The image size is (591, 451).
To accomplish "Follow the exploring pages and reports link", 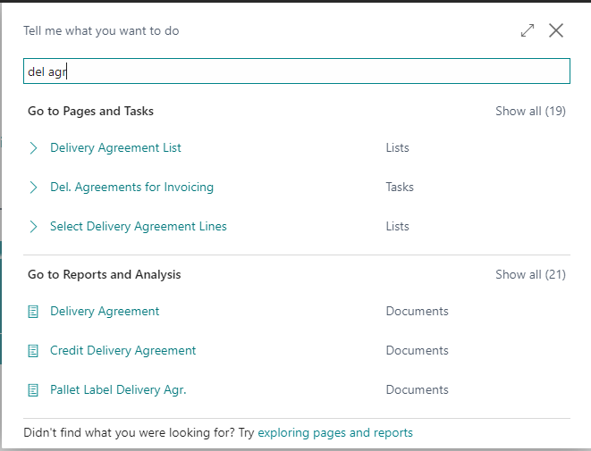I will [x=335, y=433].
